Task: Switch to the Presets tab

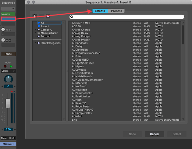Action: pos(116,11)
